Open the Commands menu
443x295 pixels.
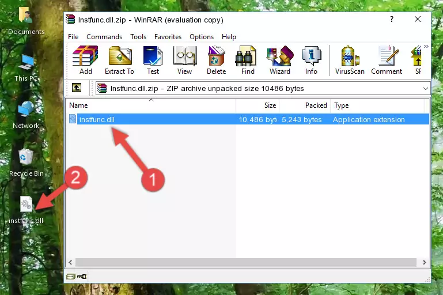click(x=104, y=37)
